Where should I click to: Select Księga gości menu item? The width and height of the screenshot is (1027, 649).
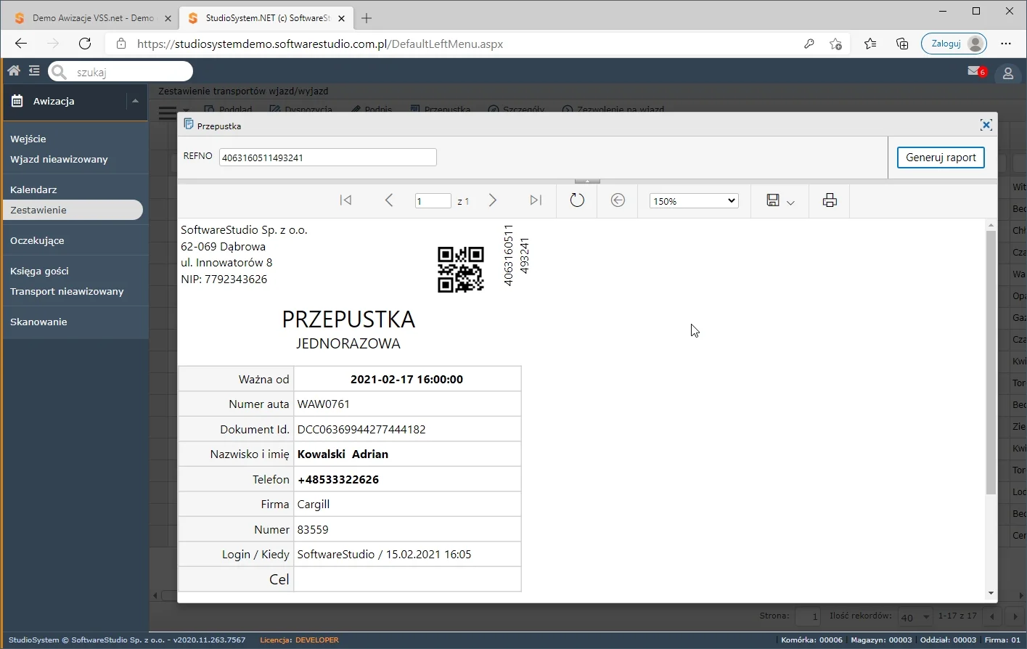click(x=39, y=271)
